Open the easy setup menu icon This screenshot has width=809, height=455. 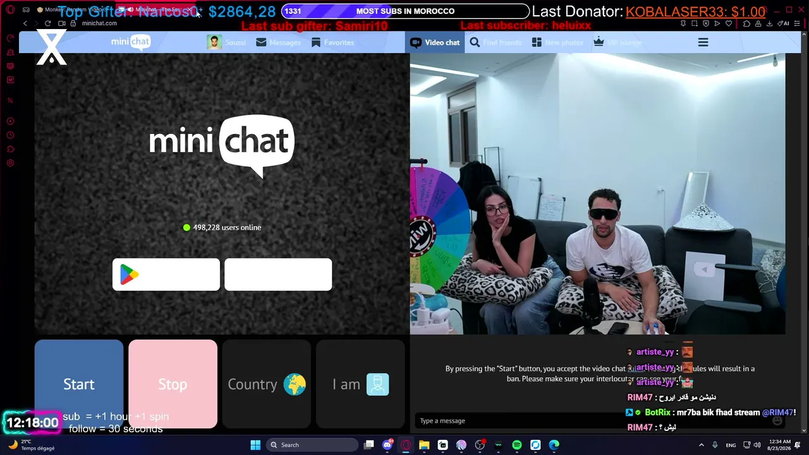tap(798, 23)
